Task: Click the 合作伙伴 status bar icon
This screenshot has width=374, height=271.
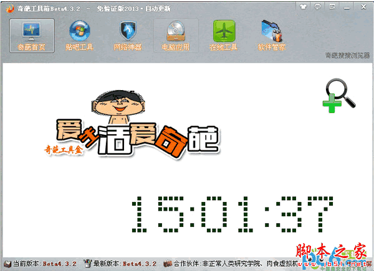Action: pyautogui.click(x=168, y=264)
